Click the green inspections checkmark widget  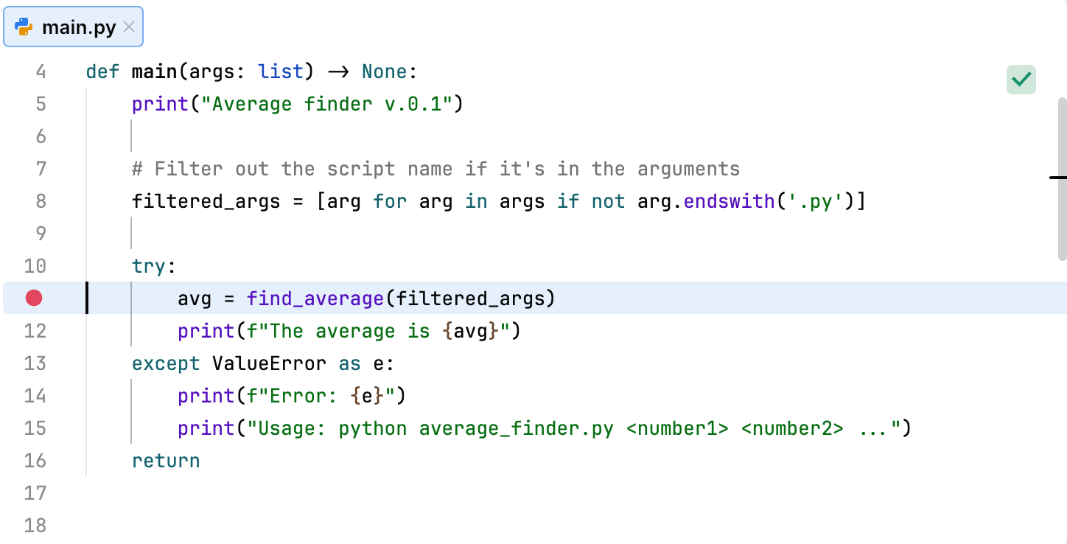[x=1021, y=79]
